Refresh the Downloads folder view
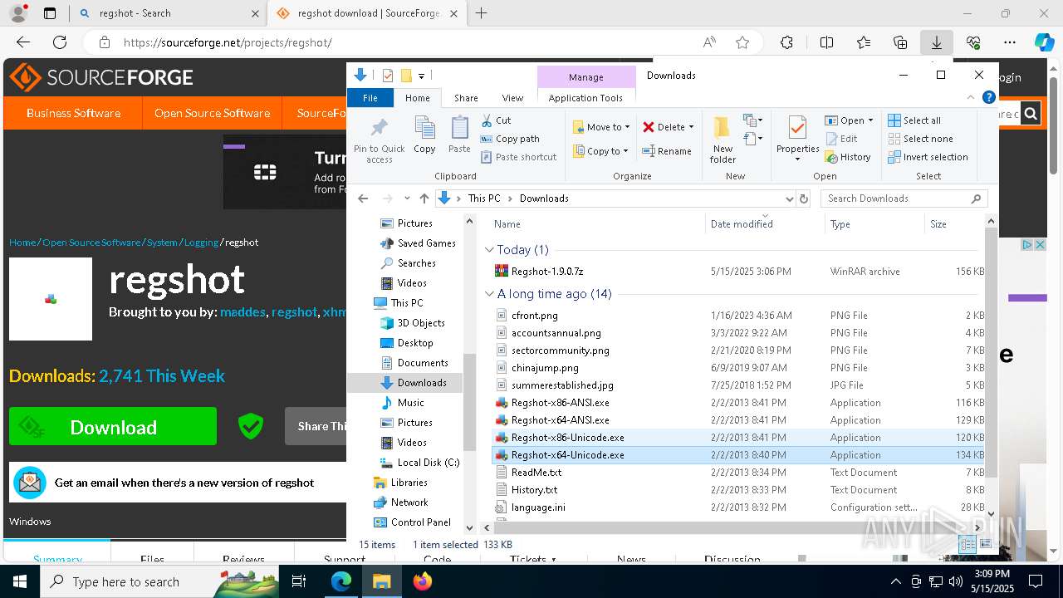The height and width of the screenshot is (598, 1063). point(803,199)
